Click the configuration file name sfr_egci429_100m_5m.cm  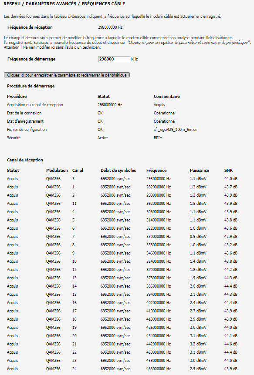coord(176,130)
